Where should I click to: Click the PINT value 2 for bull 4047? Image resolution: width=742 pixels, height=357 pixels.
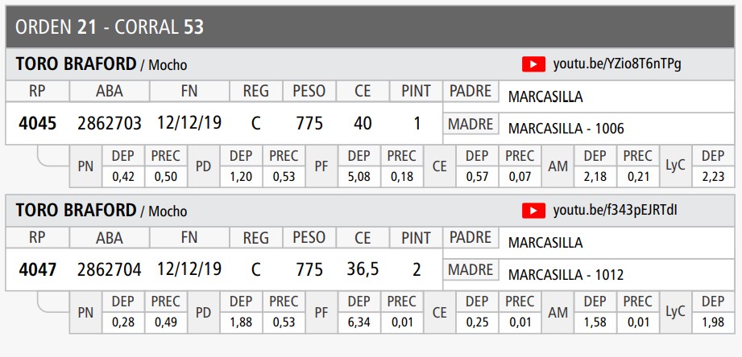(x=417, y=270)
